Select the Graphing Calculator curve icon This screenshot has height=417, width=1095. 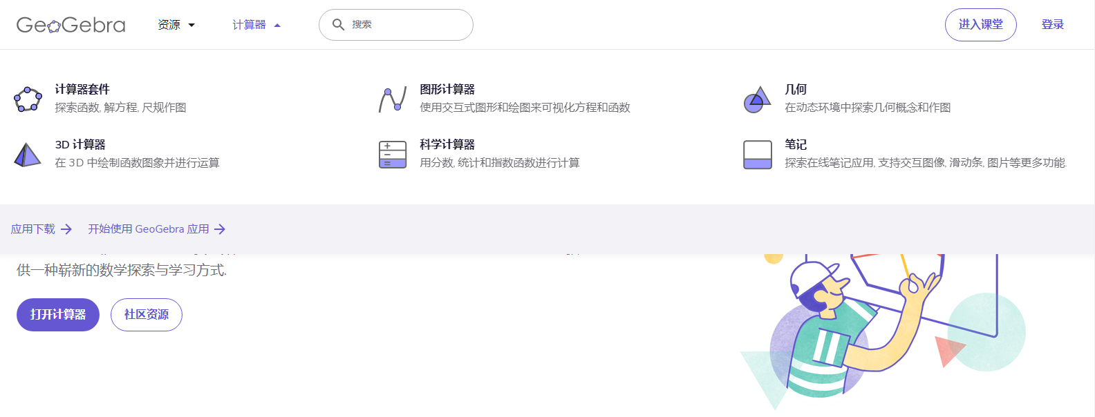pos(393,99)
